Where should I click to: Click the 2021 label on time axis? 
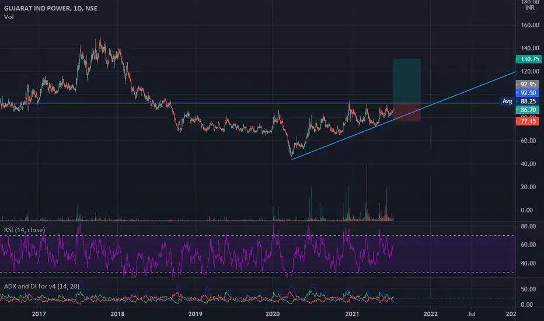pyautogui.click(x=352, y=314)
